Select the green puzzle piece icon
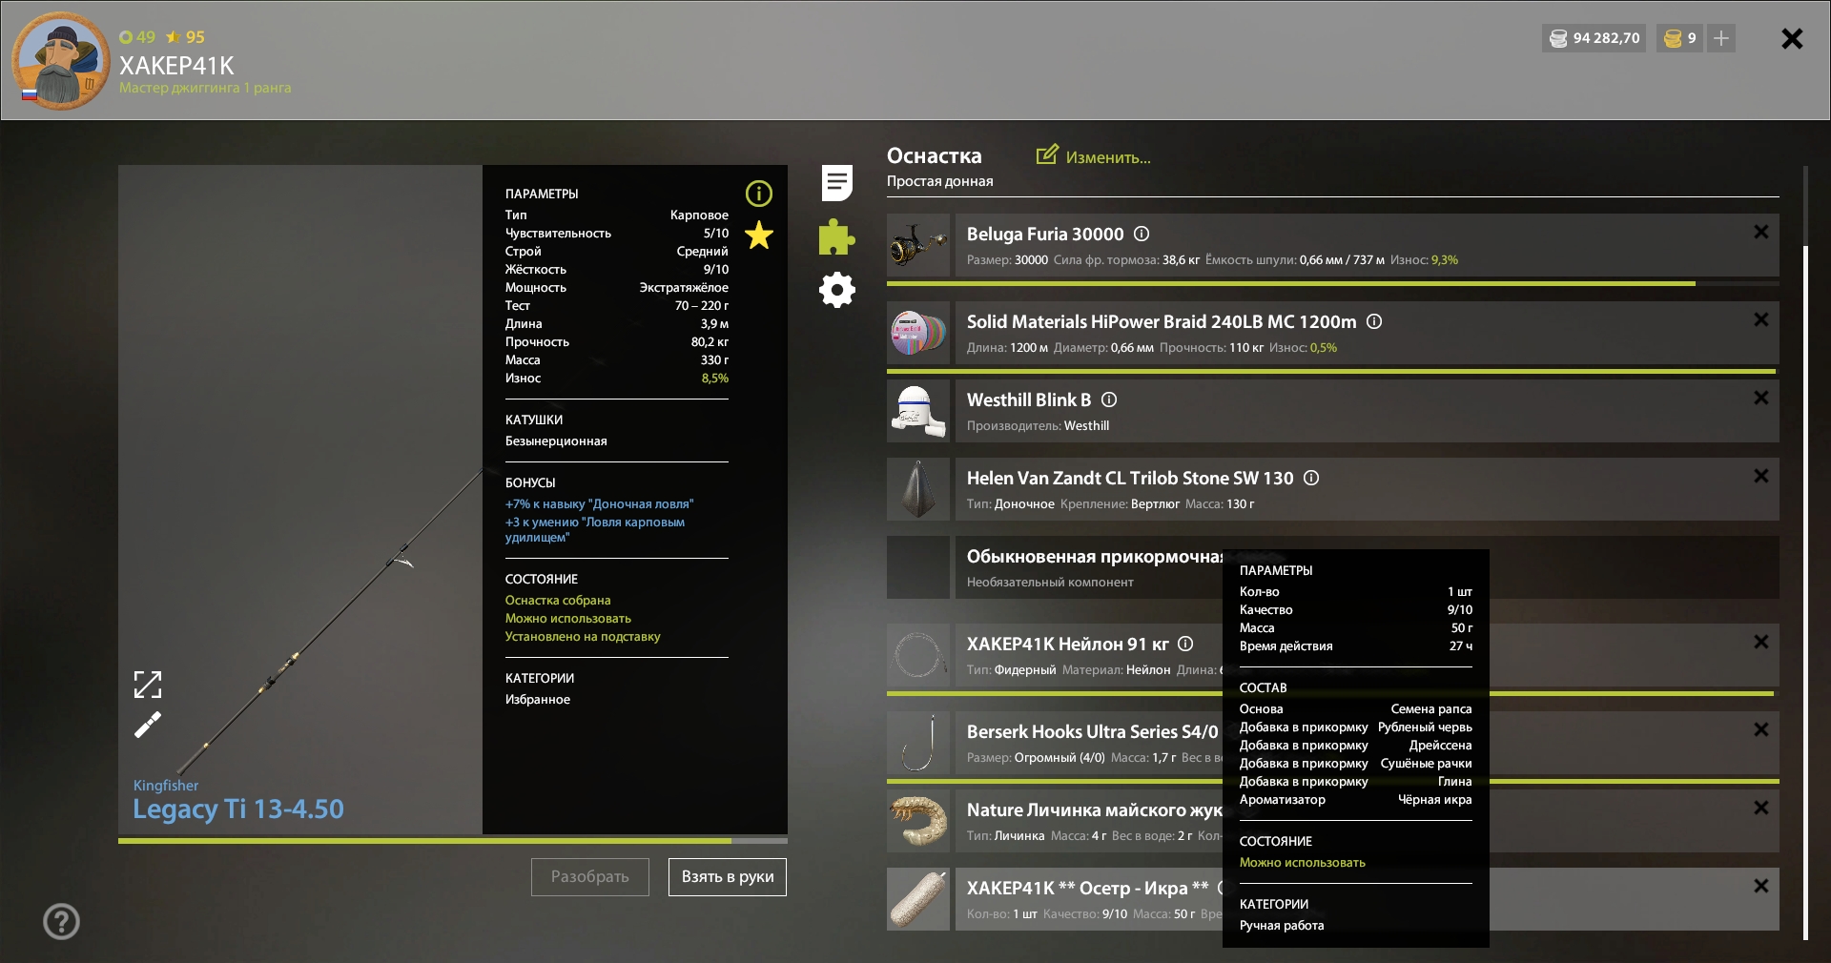 (836, 237)
